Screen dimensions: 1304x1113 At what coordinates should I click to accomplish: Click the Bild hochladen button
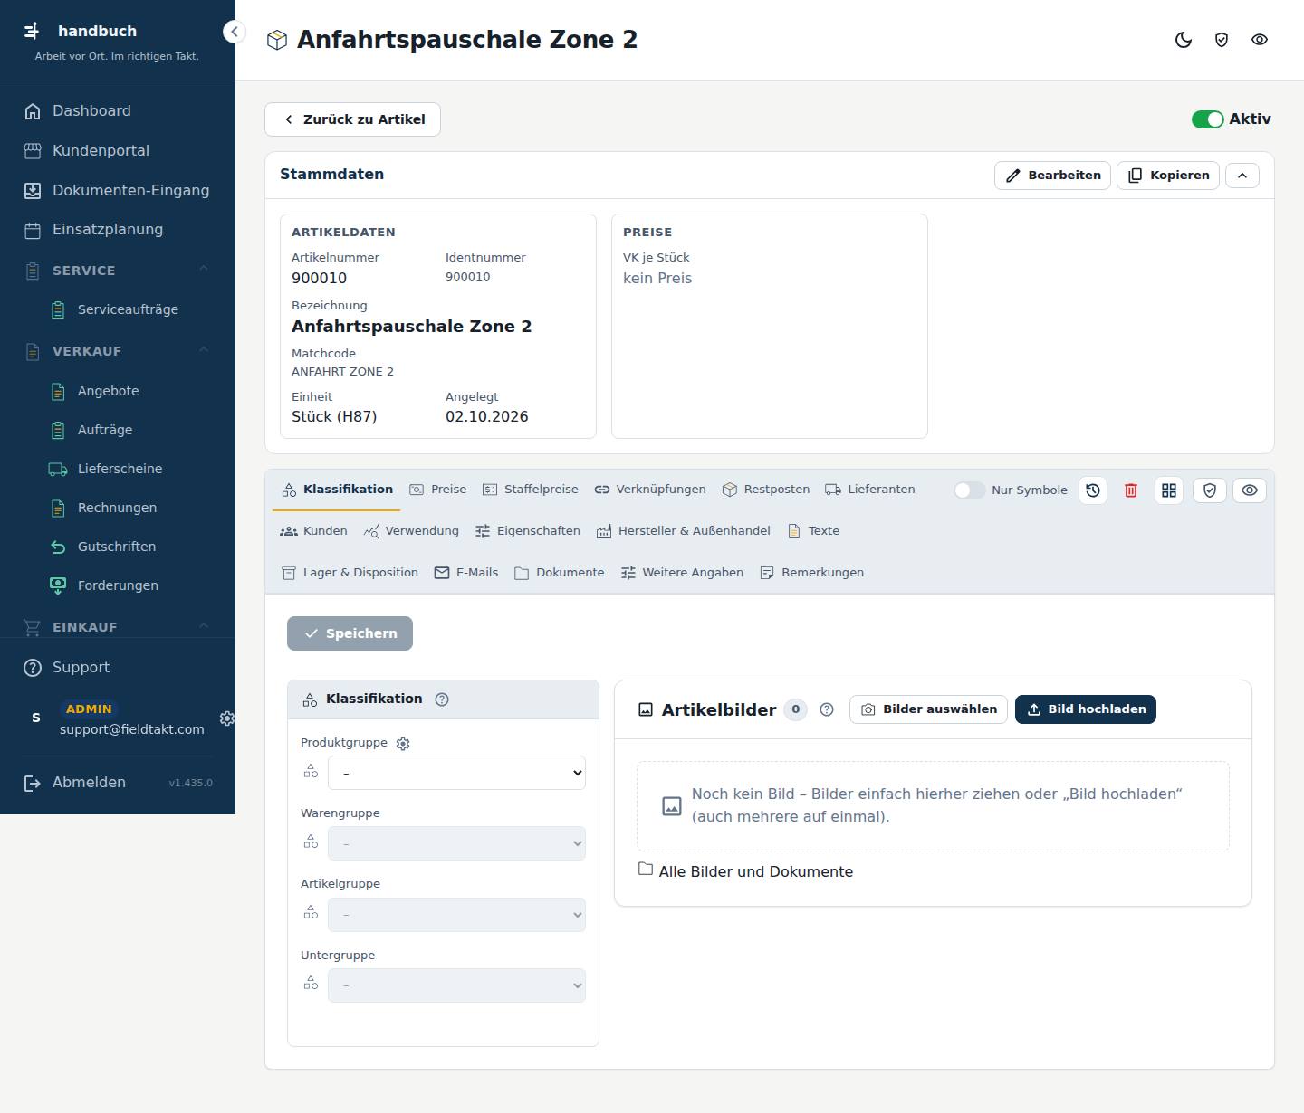pyautogui.click(x=1086, y=709)
